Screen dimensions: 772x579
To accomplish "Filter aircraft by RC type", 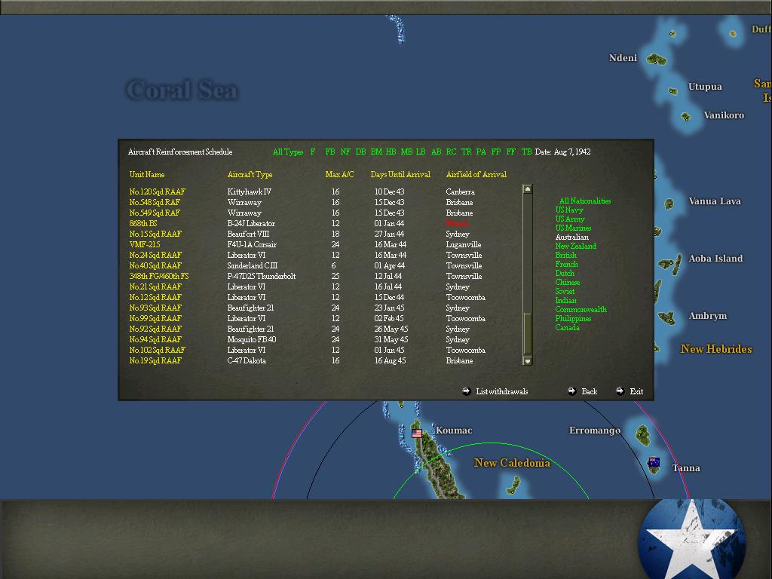I will tap(451, 152).
